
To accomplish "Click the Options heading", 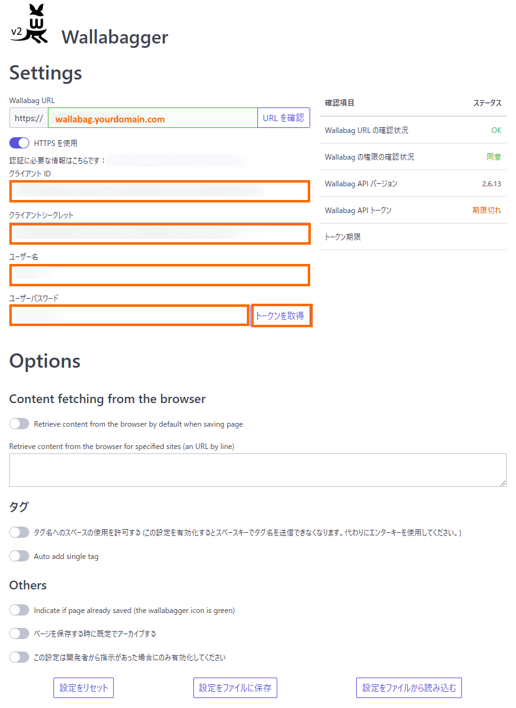I will click(45, 361).
